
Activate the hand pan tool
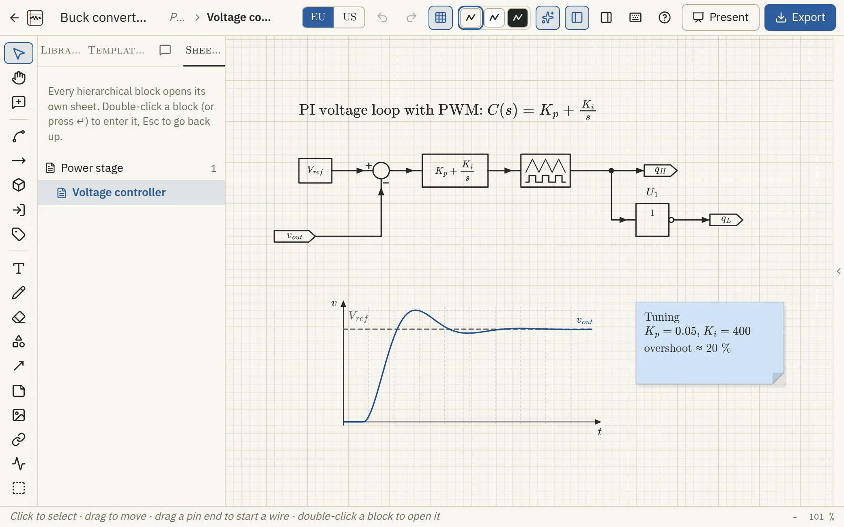[19, 78]
